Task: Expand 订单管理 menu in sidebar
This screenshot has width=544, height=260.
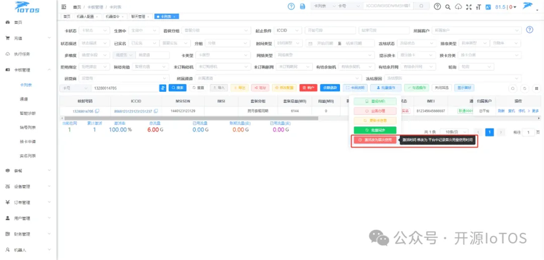Action: click(28, 203)
